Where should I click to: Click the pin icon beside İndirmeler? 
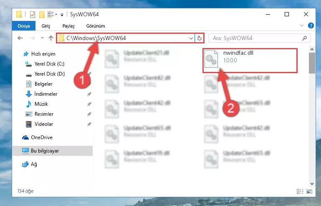[x=89, y=94]
